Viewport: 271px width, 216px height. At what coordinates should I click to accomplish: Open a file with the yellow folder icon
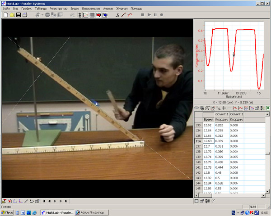[12, 15]
